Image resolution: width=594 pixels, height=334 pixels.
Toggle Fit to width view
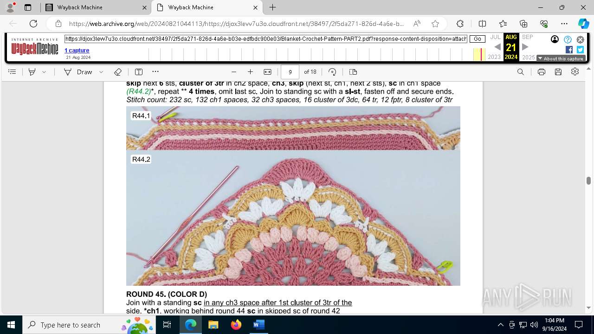point(268,72)
